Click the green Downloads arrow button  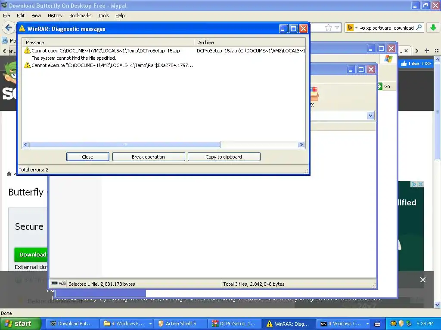[433, 27]
